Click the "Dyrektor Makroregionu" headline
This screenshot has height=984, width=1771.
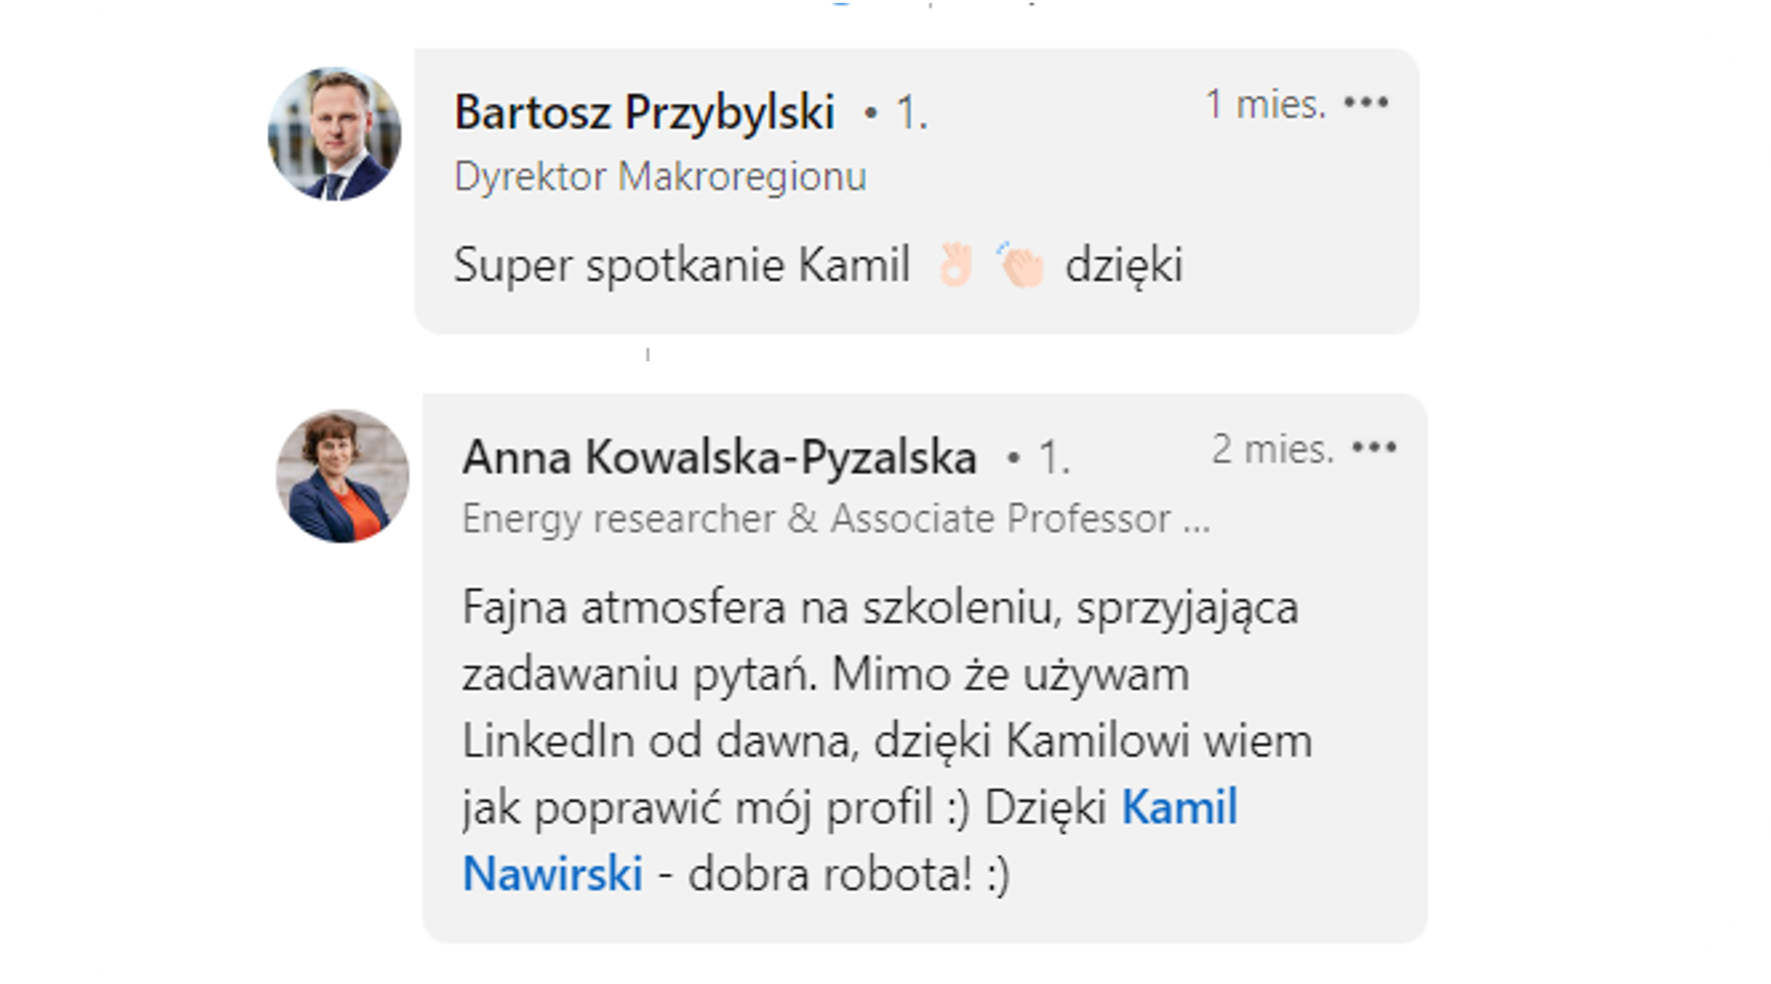tap(660, 177)
